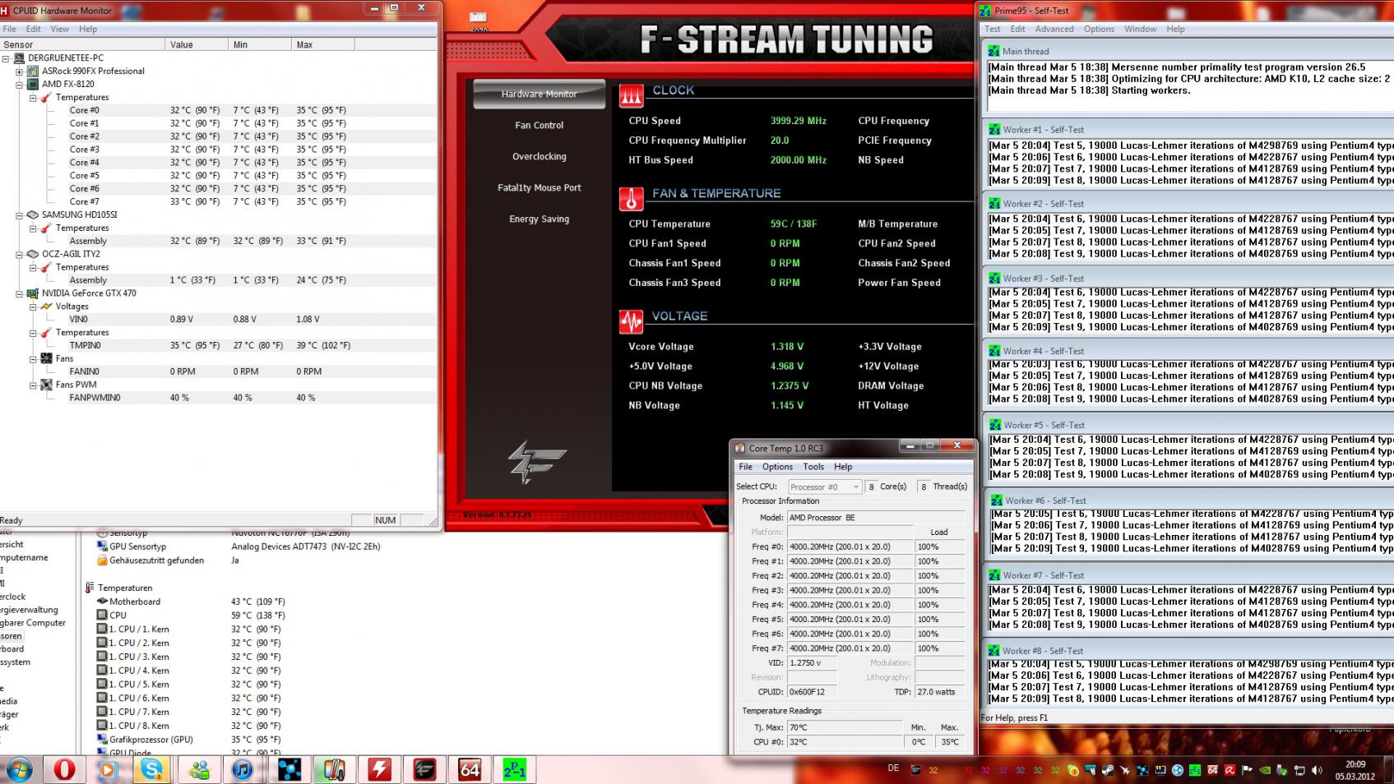The width and height of the screenshot is (1394, 784).
Task: Switch to Core Temp thermometer taskbar icon
Action: [x=334, y=769]
